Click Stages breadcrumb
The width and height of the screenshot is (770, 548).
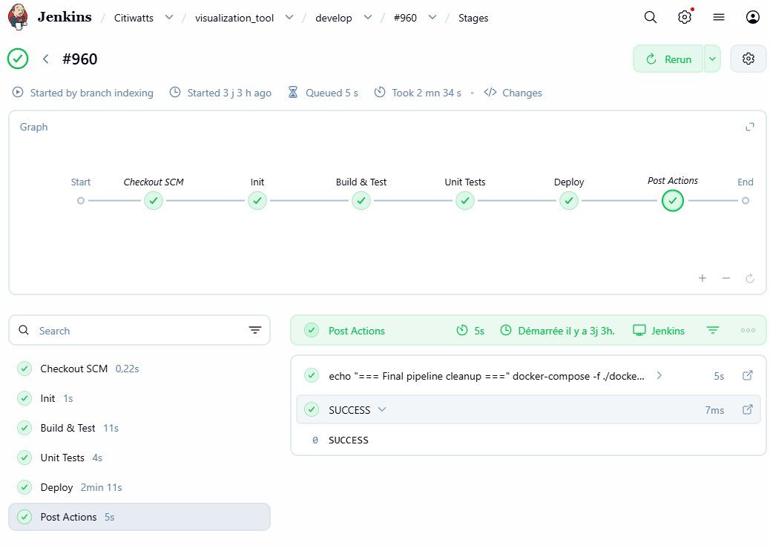[473, 19]
